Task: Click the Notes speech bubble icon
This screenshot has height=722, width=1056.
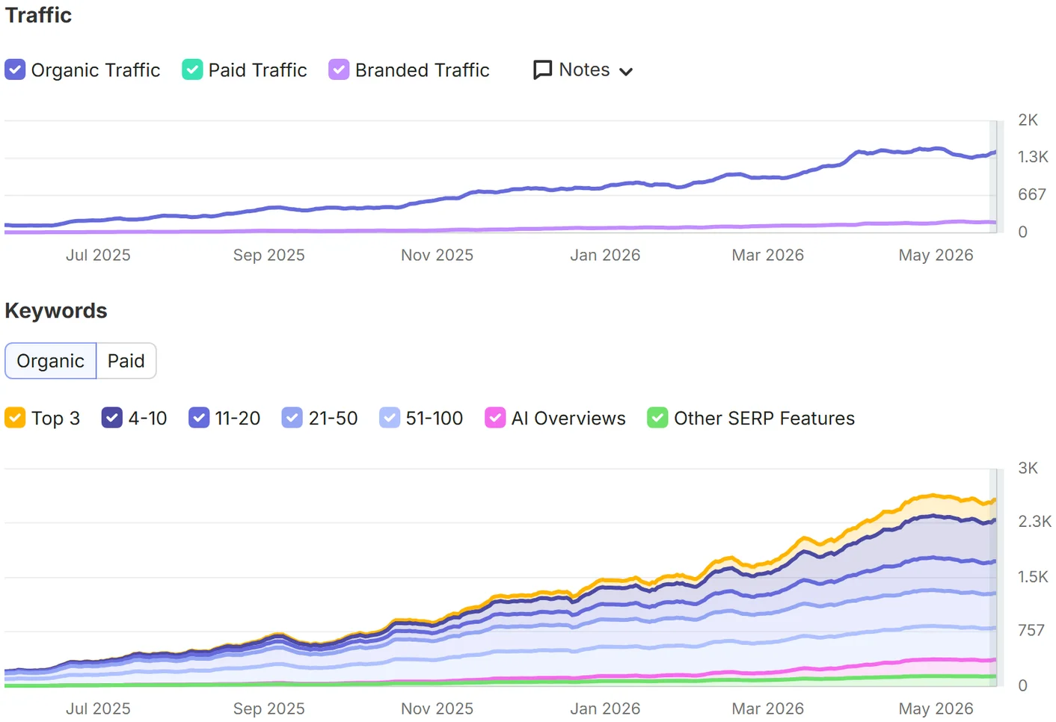Action: [542, 70]
